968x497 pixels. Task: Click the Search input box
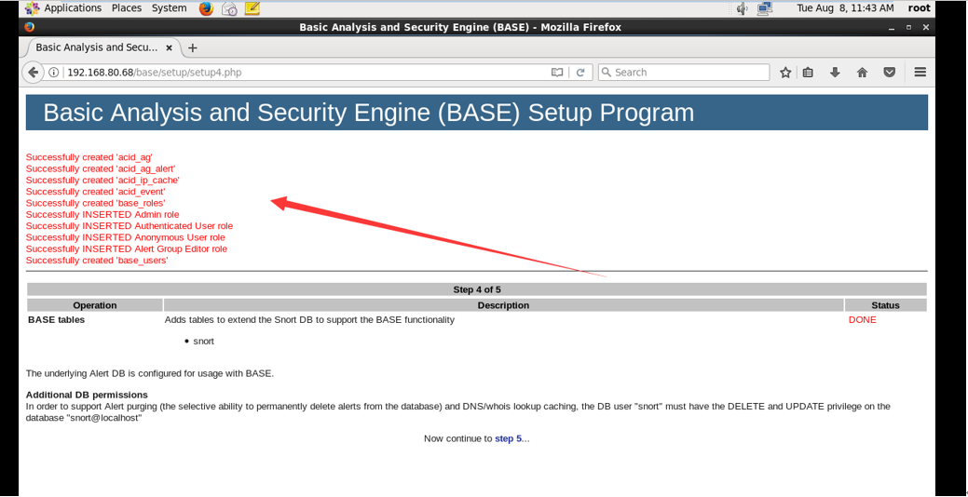pos(684,73)
